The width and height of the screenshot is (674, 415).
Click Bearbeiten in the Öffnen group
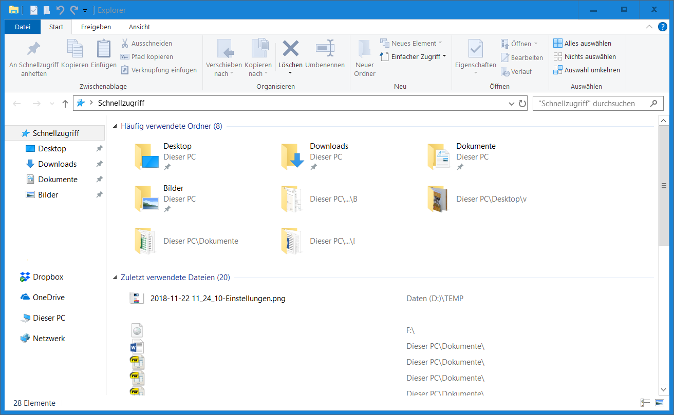click(x=522, y=58)
